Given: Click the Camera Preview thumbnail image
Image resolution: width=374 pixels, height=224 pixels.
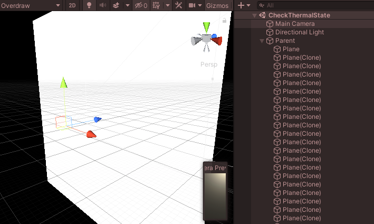Looking at the screenshot, I should [x=215, y=196].
